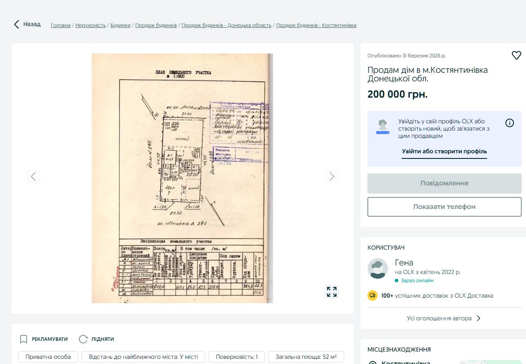The width and height of the screenshot is (526, 364).
Task: Click the land plan document image
Action: click(182, 178)
